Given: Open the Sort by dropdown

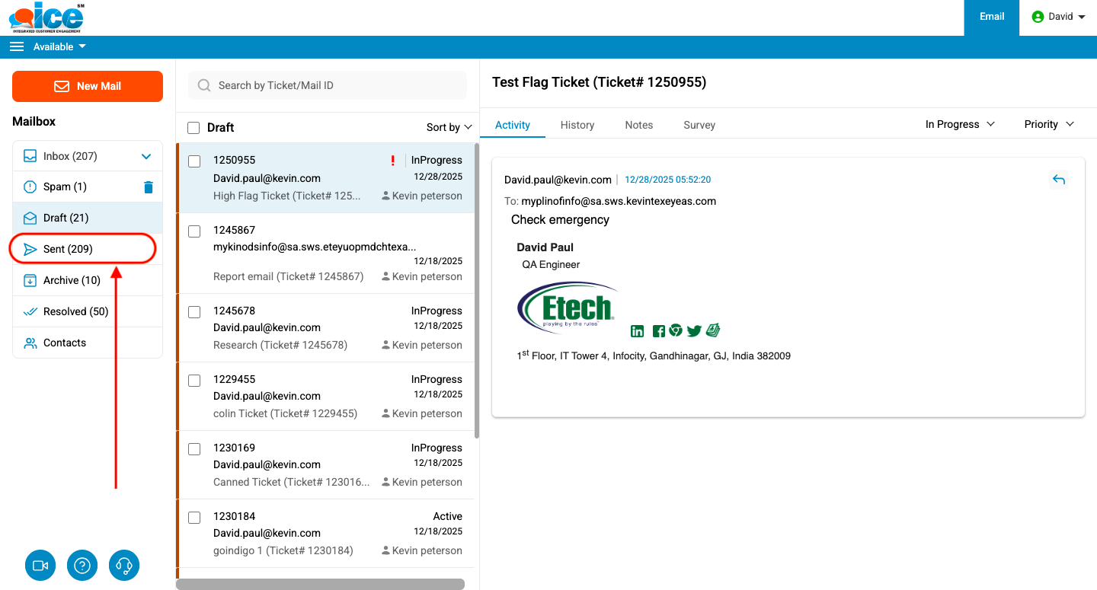Looking at the screenshot, I should 449,127.
